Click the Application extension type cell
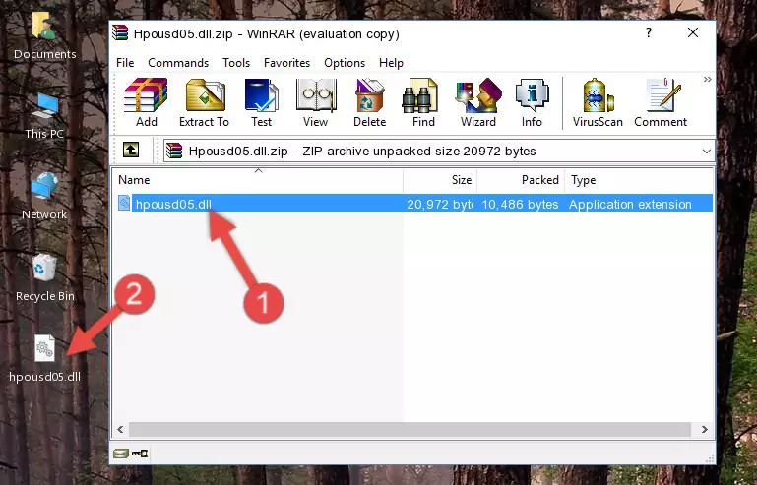 (630, 205)
